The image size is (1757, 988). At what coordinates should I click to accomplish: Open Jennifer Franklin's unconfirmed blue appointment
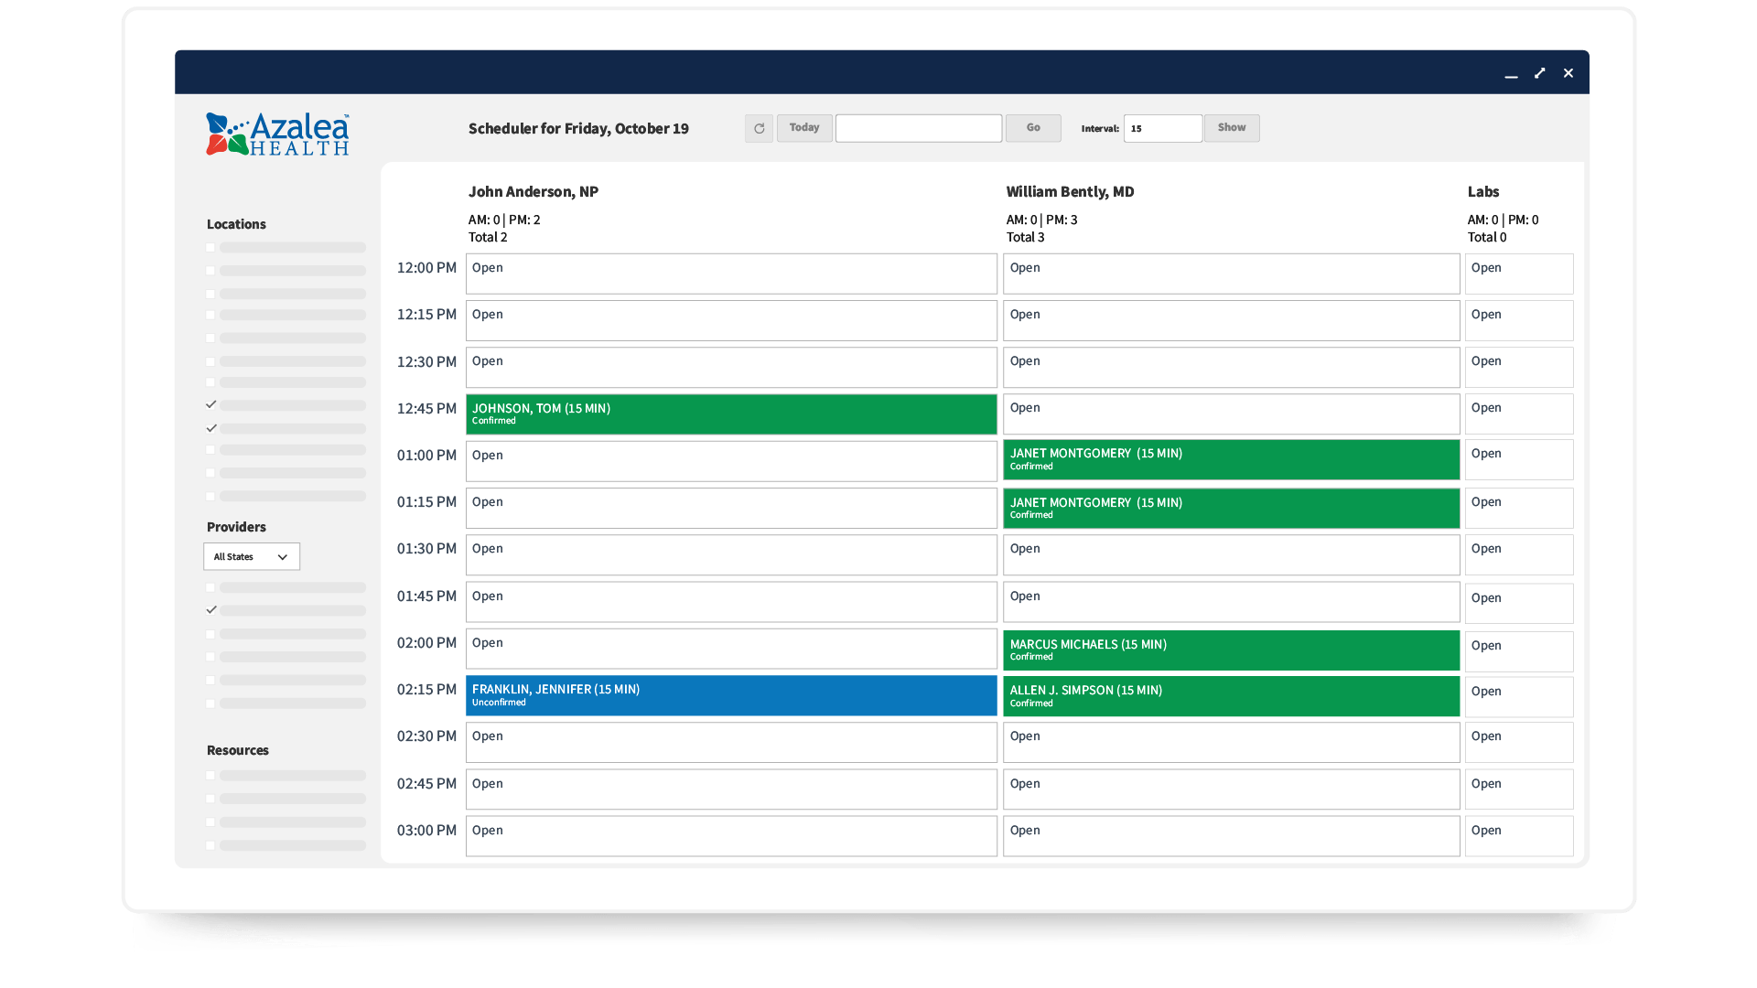(730, 695)
